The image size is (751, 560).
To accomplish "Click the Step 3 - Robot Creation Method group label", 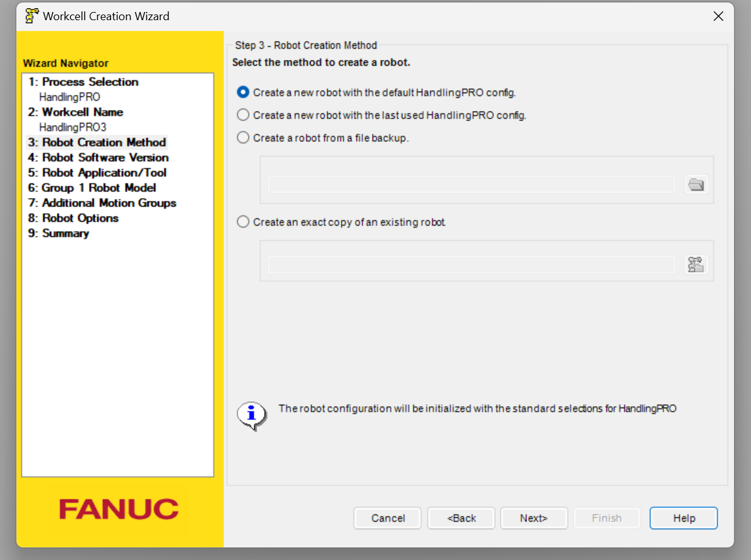I will pyautogui.click(x=306, y=45).
